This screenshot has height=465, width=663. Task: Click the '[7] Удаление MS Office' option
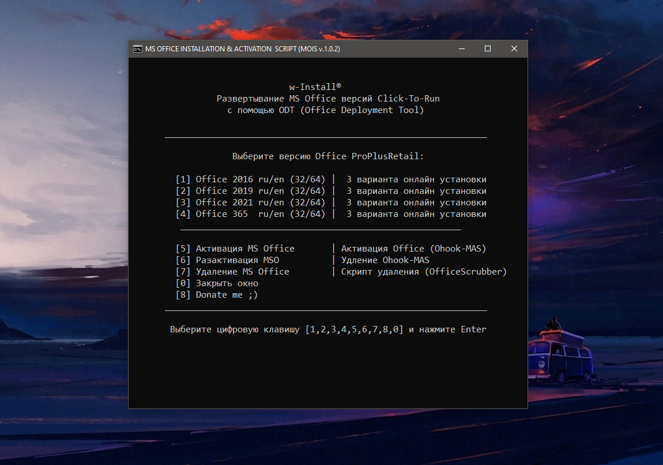(232, 272)
